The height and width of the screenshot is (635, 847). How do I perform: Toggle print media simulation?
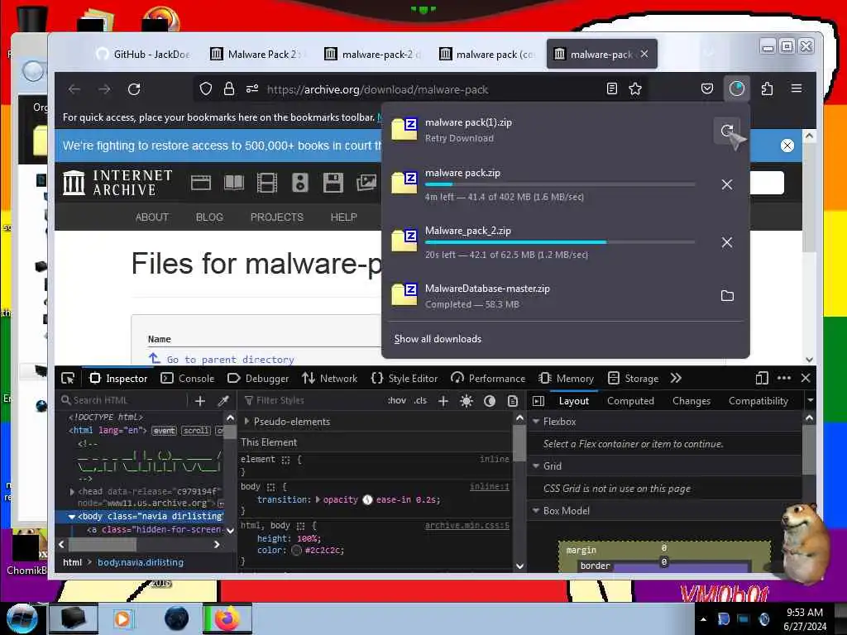pos(513,401)
